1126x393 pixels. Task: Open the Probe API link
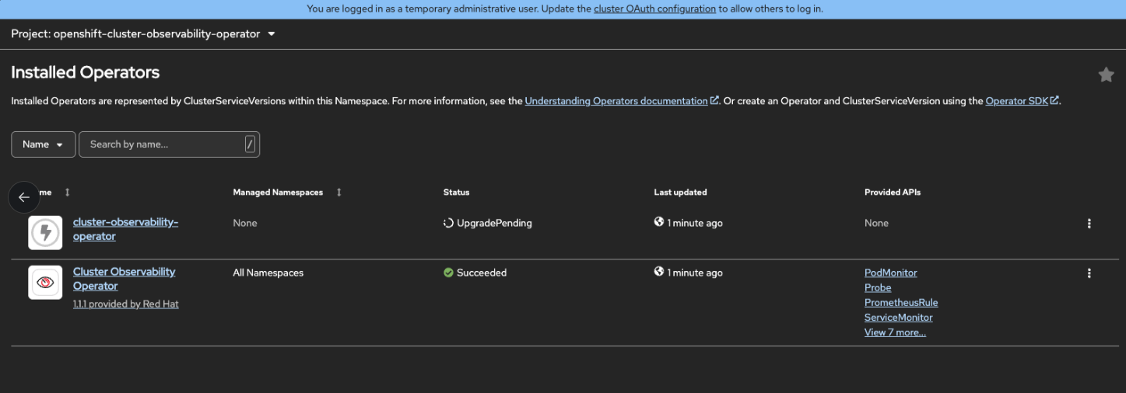click(x=878, y=287)
